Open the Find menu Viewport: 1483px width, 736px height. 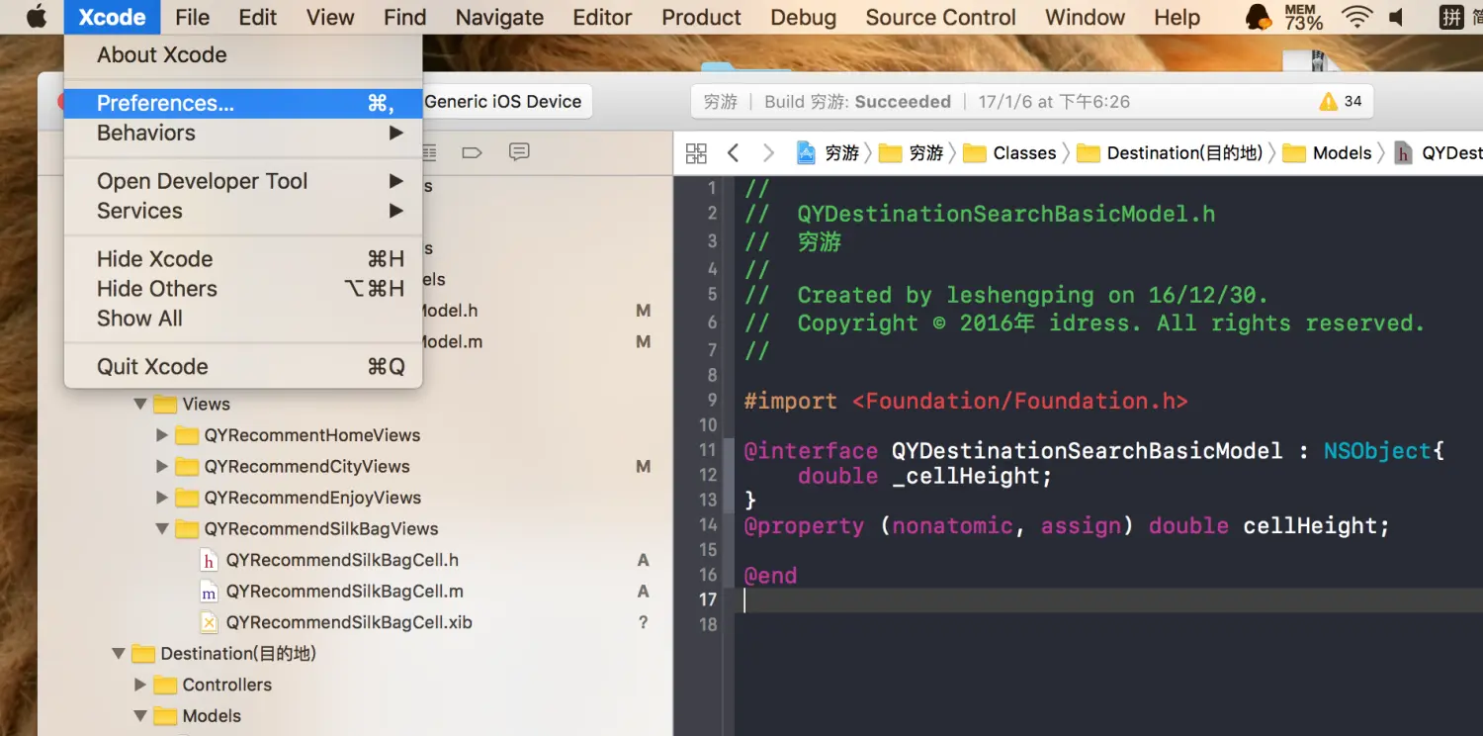click(404, 17)
